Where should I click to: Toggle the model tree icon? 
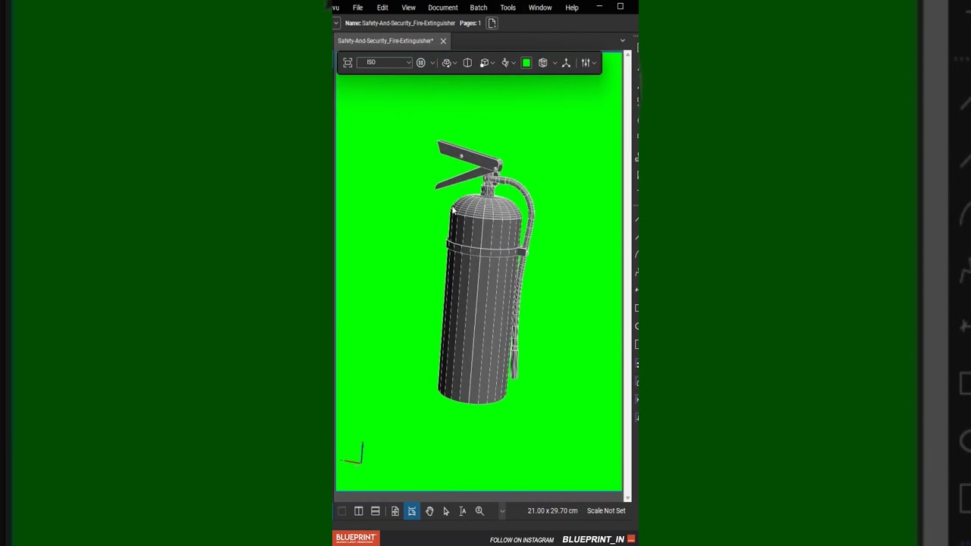(566, 63)
